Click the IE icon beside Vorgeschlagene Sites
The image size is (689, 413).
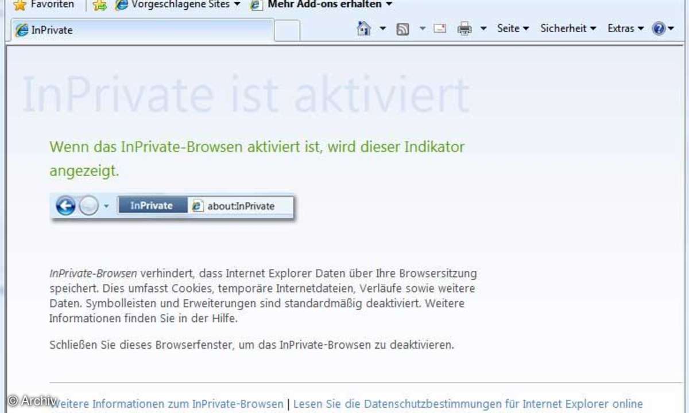click(121, 5)
